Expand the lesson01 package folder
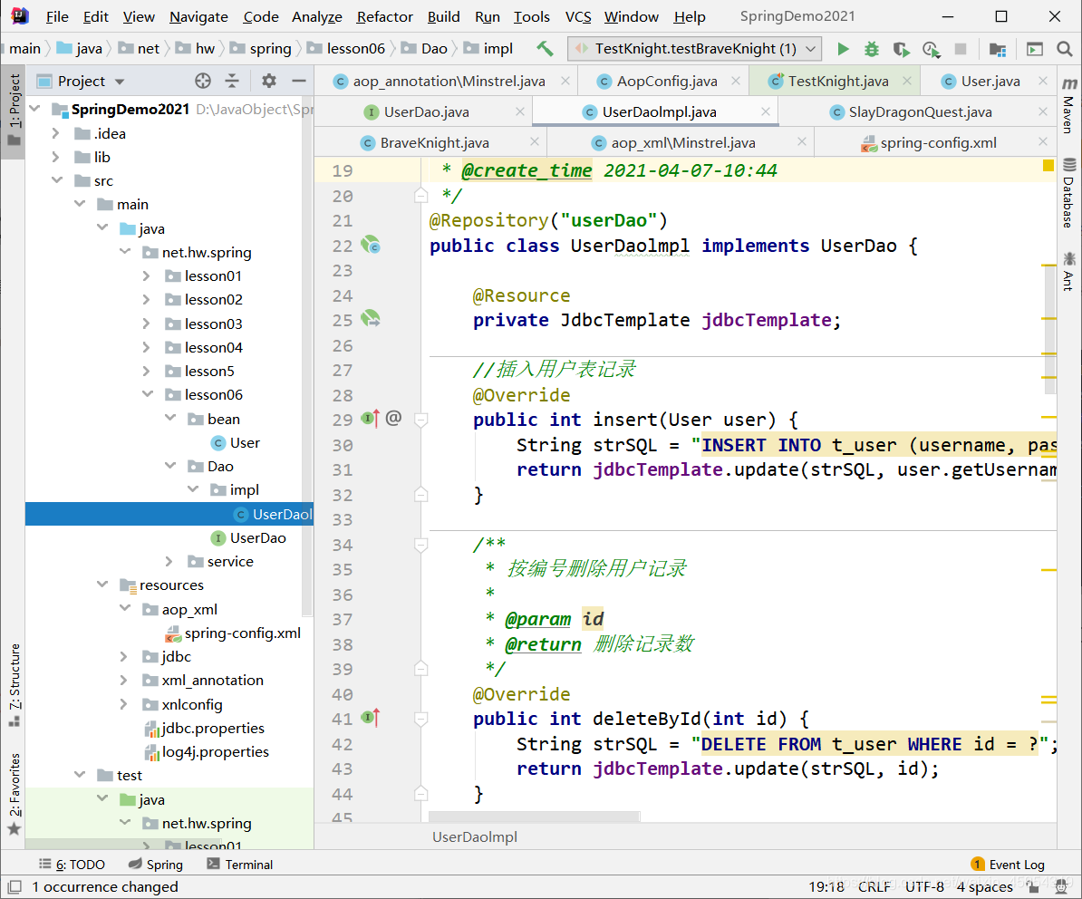 147,276
